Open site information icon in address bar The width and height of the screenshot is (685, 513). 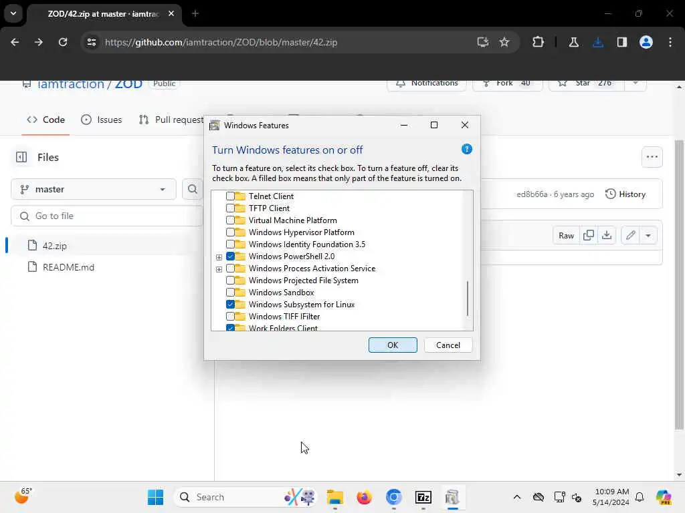[91, 42]
